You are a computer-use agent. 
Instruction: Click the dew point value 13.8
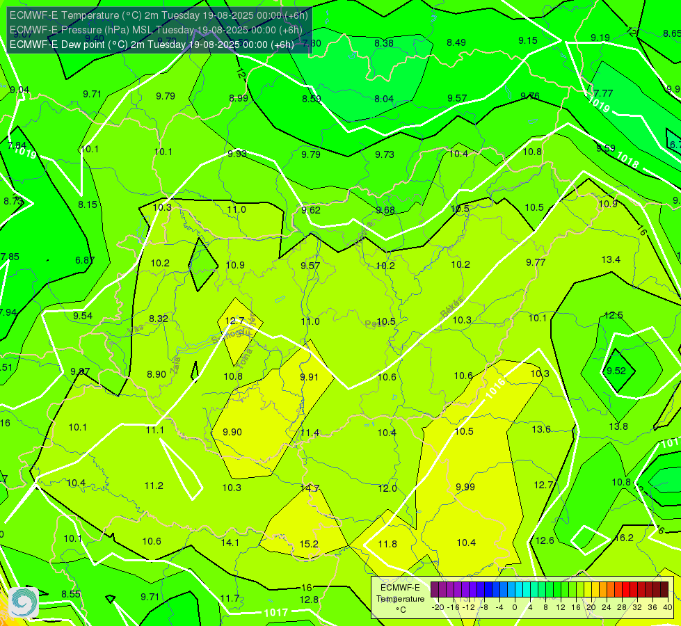(x=618, y=426)
